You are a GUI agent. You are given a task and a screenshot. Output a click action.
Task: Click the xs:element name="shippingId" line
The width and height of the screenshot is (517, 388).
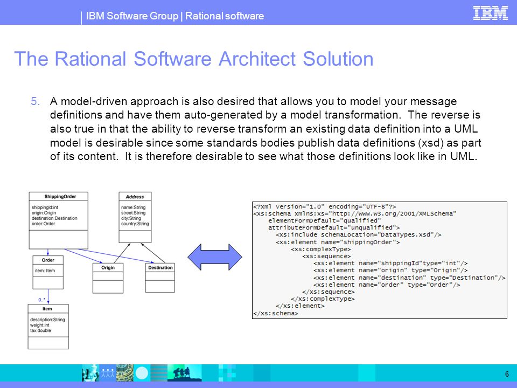pyautogui.click(x=390, y=264)
